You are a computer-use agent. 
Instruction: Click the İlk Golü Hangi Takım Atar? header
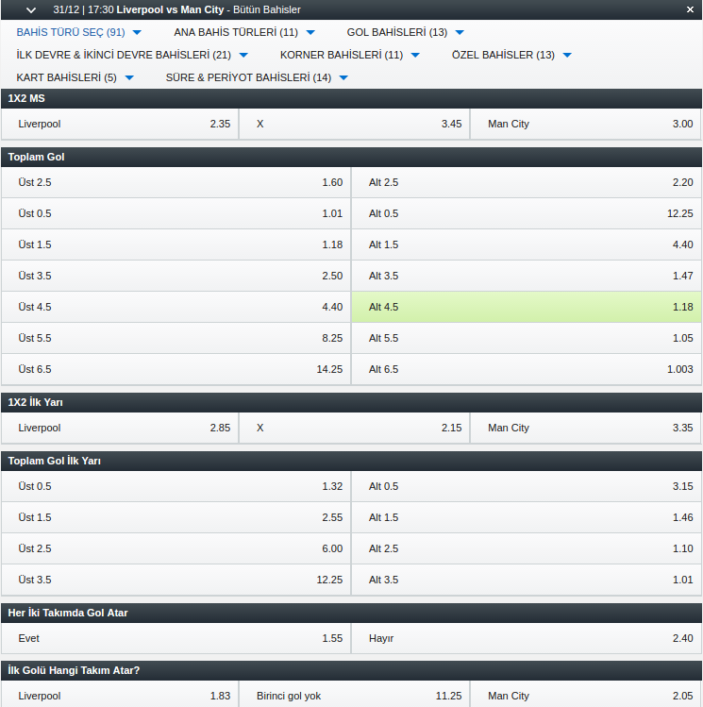tap(351, 670)
